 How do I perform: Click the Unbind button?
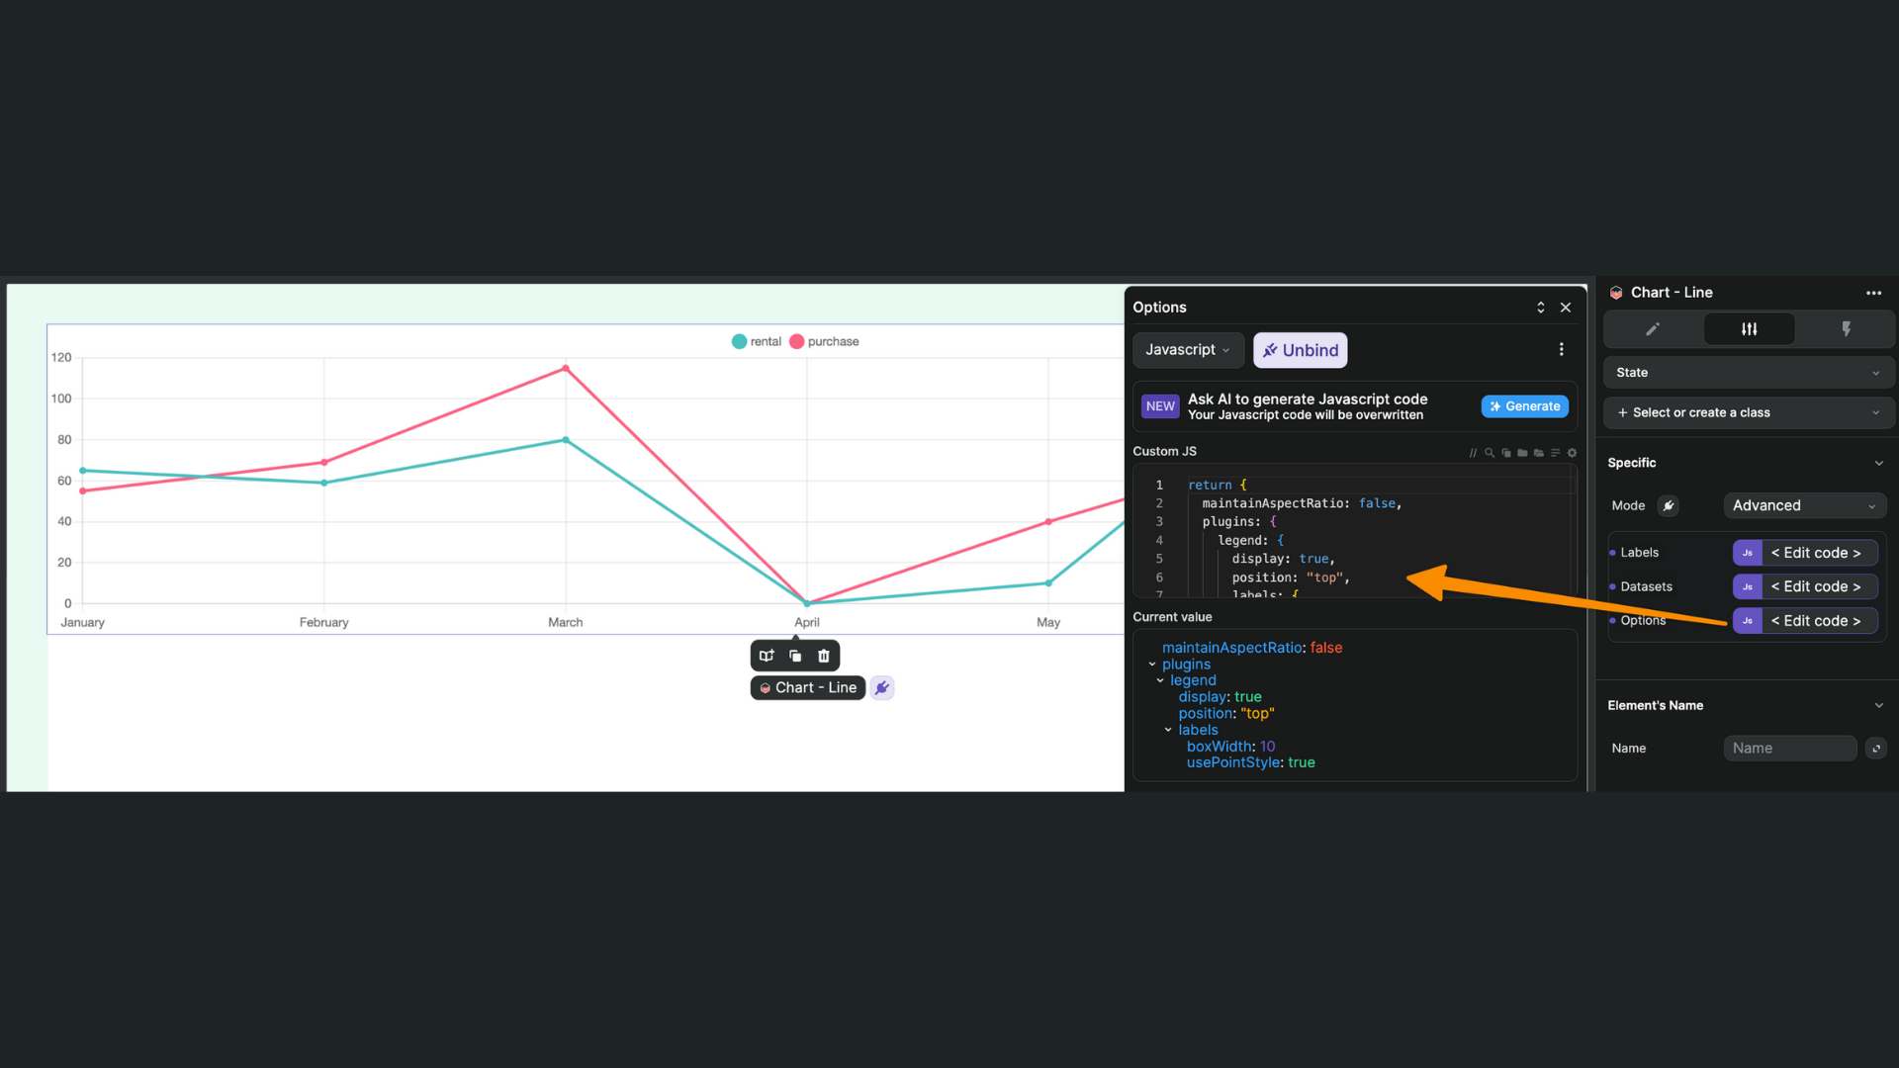click(x=1300, y=350)
